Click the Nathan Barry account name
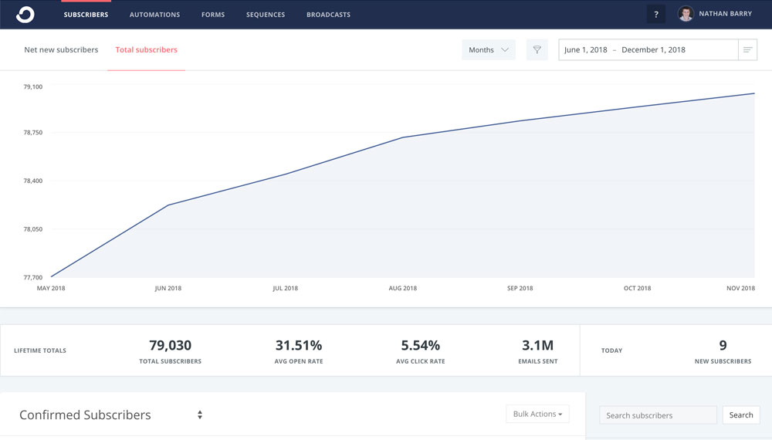 tap(725, 14)
